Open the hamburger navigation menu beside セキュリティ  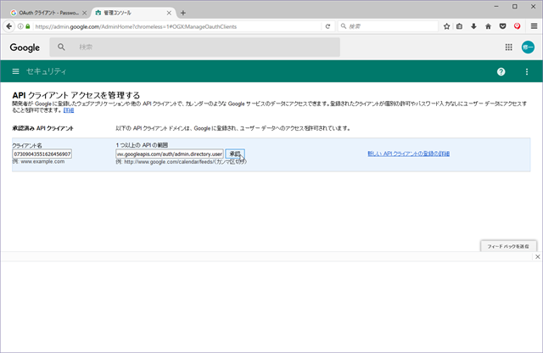(x=16, y=71)
